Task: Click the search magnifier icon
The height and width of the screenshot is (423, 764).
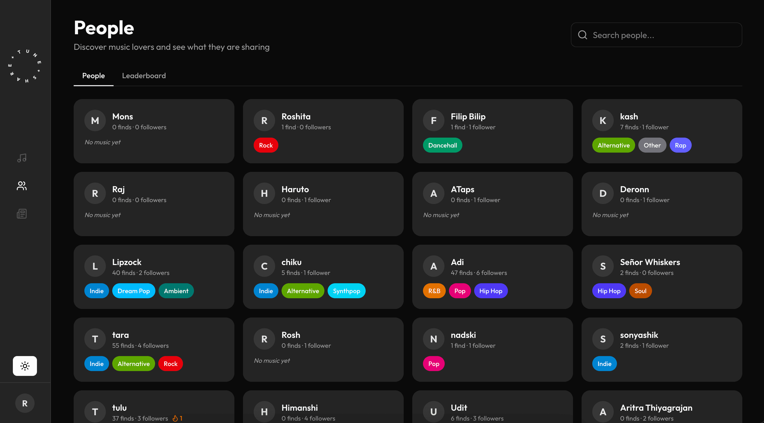Action: coord(582,35)
